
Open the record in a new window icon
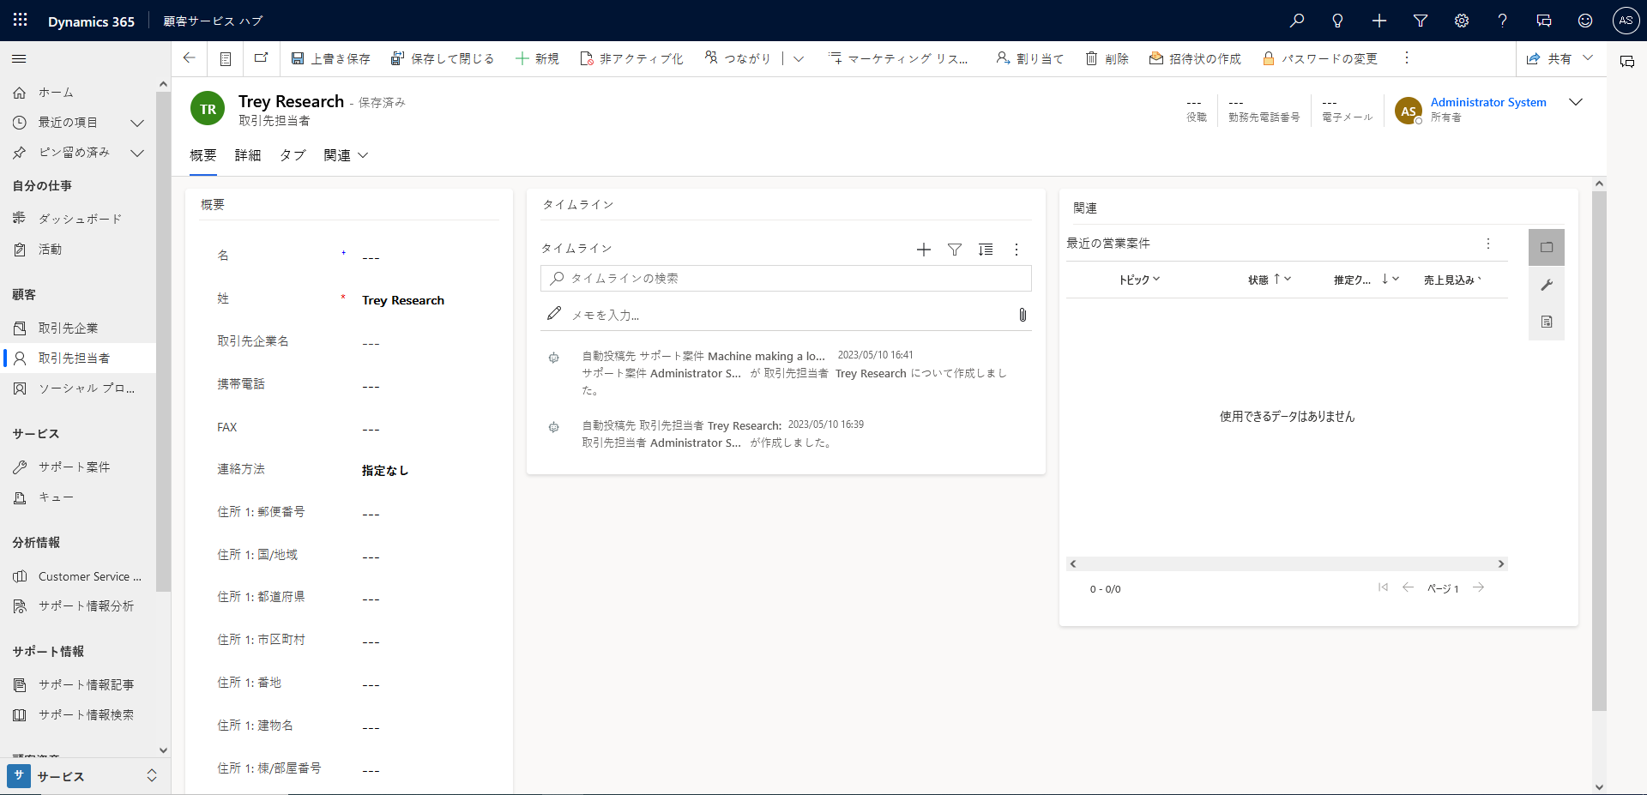pyautogui.click(x=261, y=58)
